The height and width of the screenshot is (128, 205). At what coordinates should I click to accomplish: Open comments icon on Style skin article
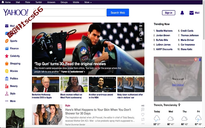(x=143, y=109)
